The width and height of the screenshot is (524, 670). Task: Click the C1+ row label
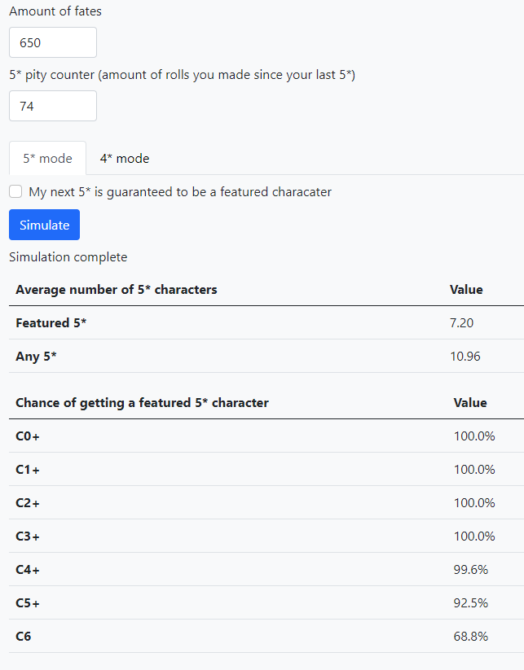[x=28, y=469]
